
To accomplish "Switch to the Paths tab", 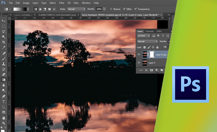I will tap(159, 31).
